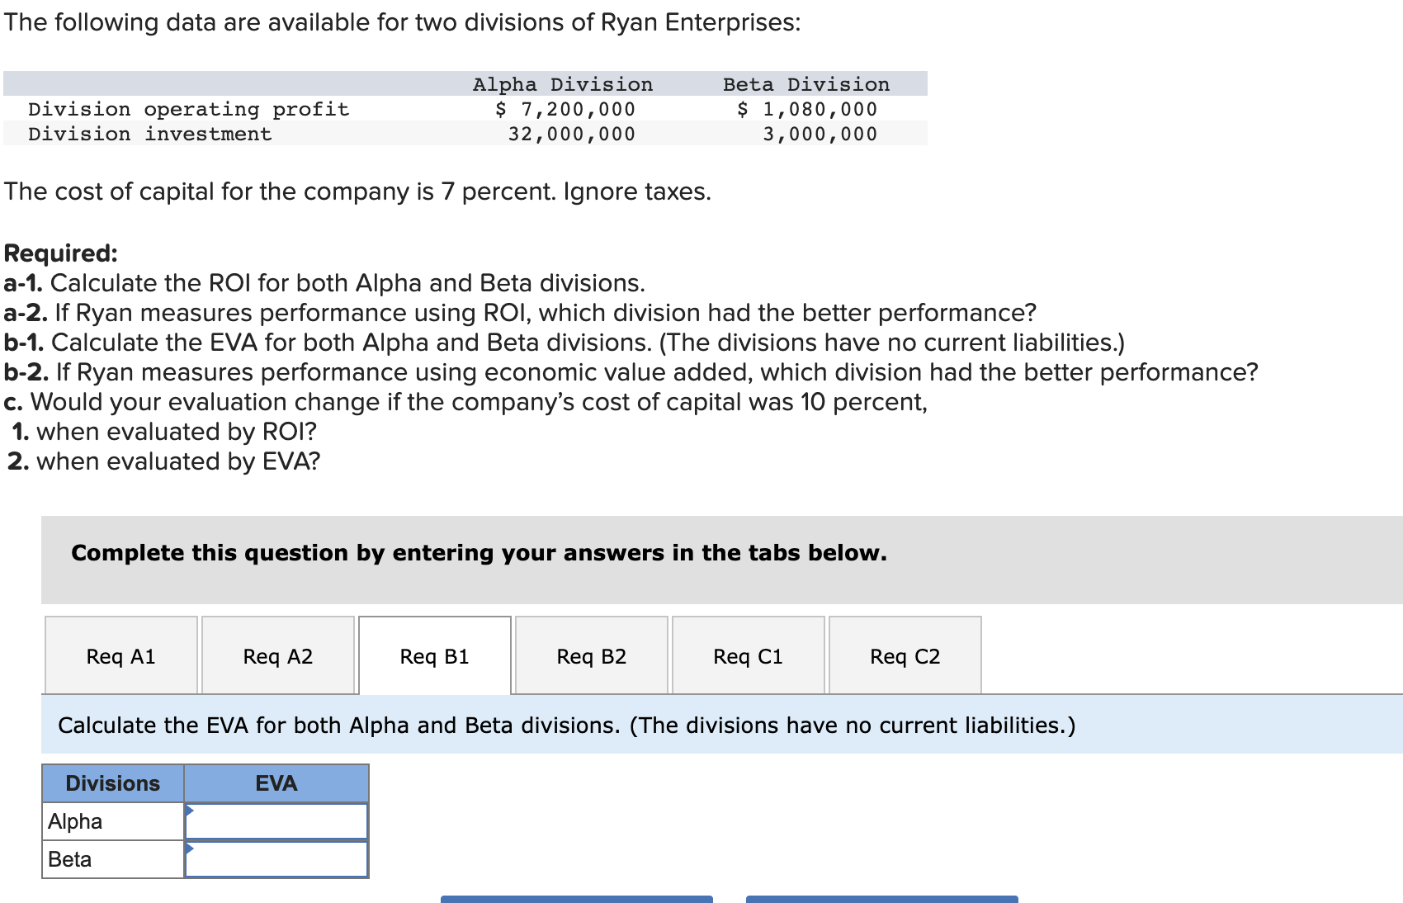Viewport: 1403px width, 903px height.
Task: Click the Division operating profit row
Action: coord(188,108)
